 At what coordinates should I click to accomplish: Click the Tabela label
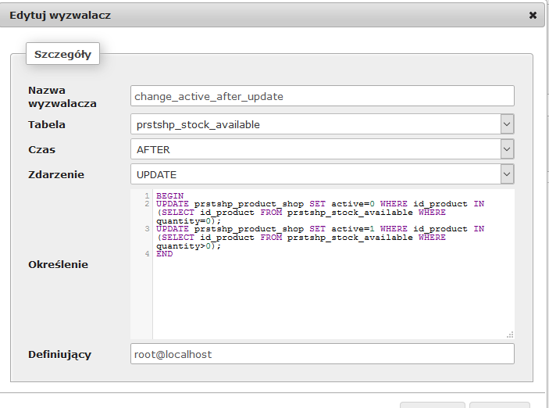[x=47, y=124]
